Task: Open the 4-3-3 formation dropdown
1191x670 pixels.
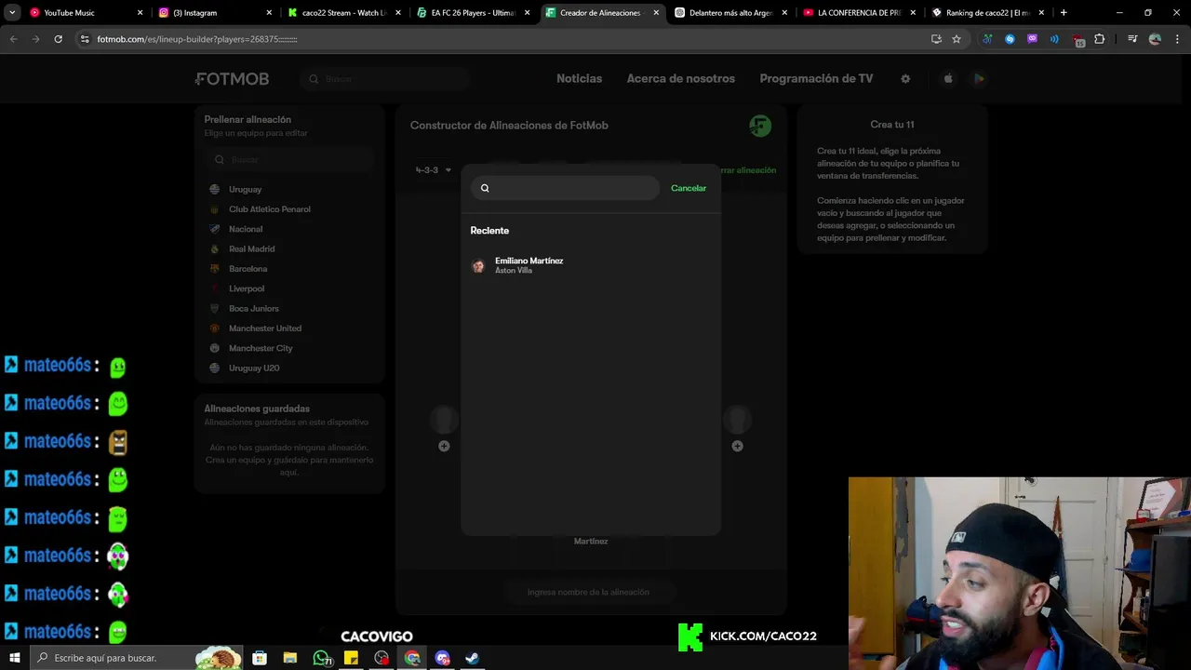Action: coord(433,170)
